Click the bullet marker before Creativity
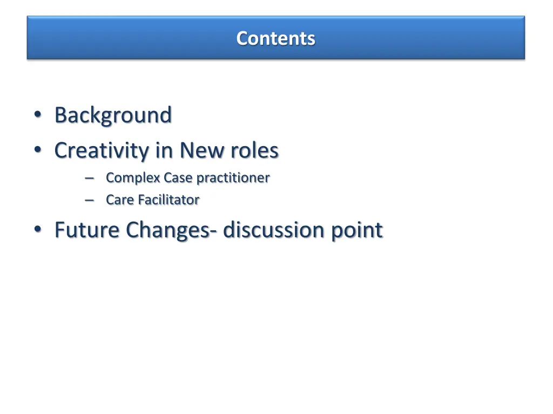 [37, 150]
